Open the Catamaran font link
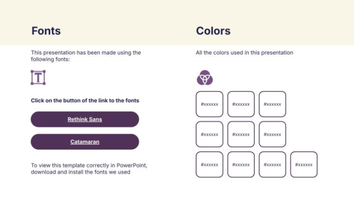 [85, 142]
